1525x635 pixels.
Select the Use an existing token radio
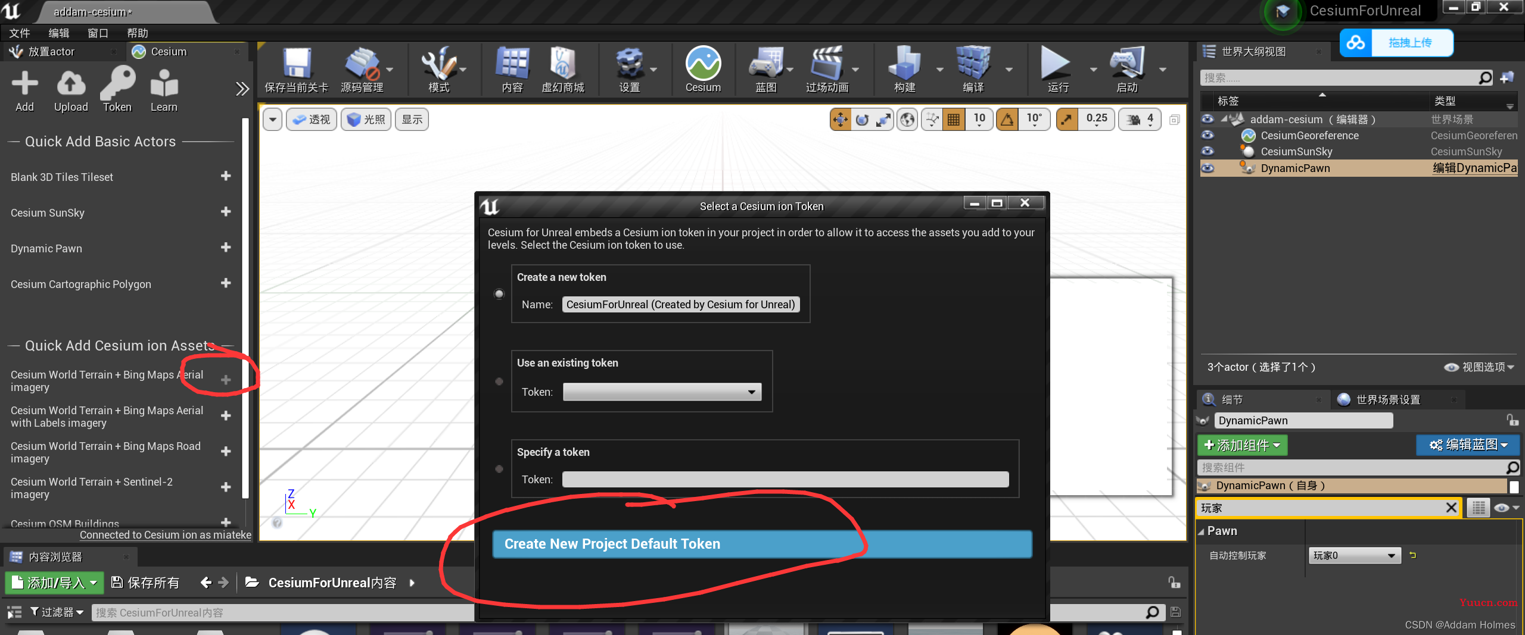[499, 381]
